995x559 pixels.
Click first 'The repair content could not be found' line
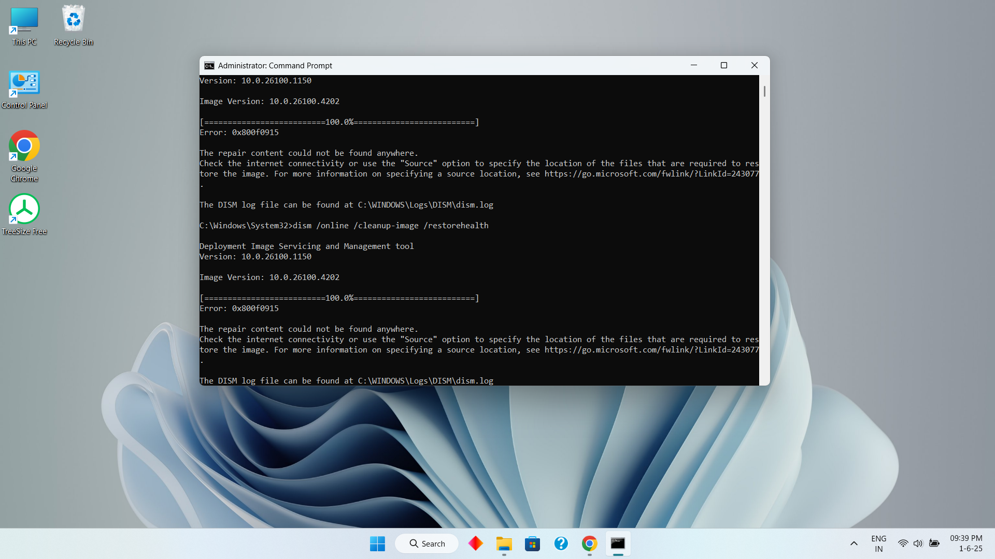pyautogui.click(x=309, y=153)
